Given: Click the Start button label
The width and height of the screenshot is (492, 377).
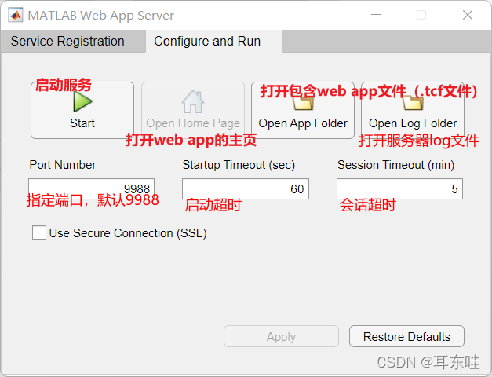Looking at the screenshot, I should coord(82,123).
